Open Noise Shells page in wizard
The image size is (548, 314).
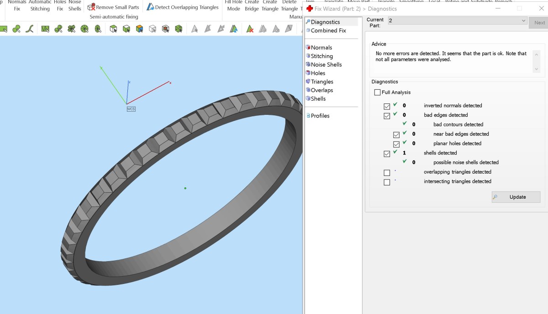326,65
